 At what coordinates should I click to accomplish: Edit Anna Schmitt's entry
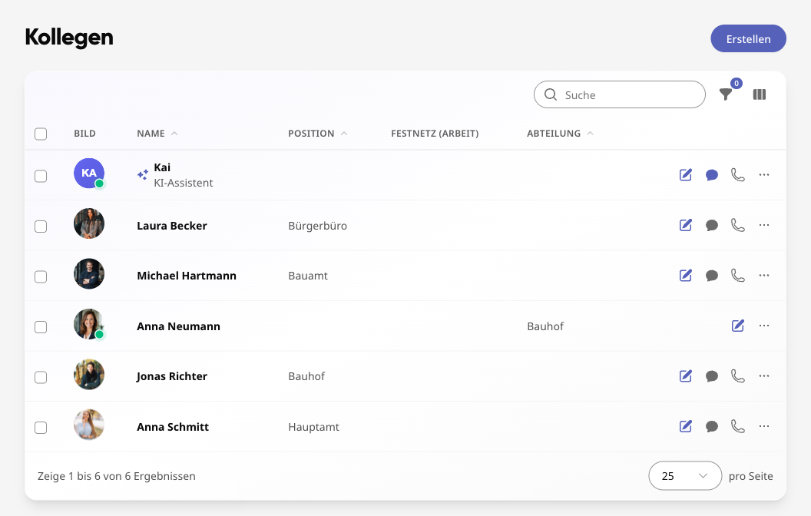pyautogui.click(x=685, y=426)
